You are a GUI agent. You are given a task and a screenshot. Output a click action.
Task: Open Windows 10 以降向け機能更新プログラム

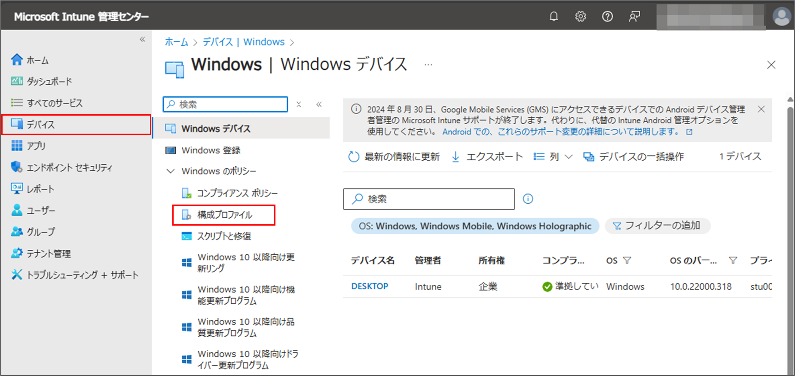pyautogui.click(x=246, y=295)
